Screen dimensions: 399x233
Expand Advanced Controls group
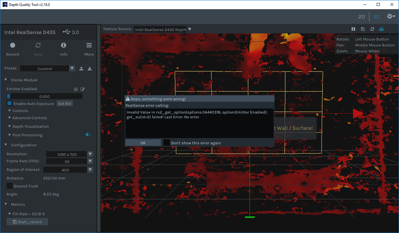(x=10, y=117)
